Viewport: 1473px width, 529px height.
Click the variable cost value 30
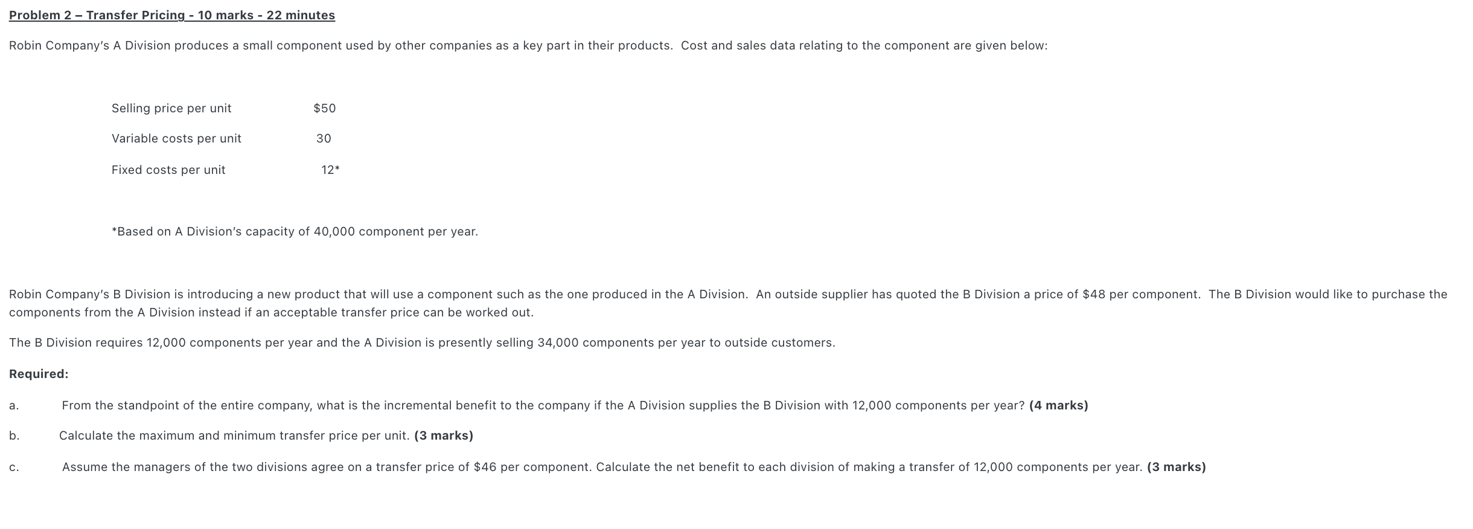click(x=324, y=138)
